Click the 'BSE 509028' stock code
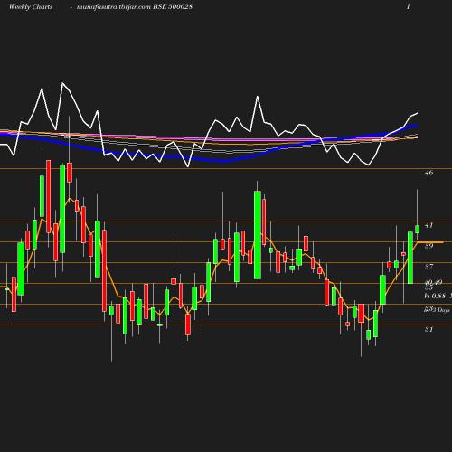Screen dimensions: 452x452 173,6
